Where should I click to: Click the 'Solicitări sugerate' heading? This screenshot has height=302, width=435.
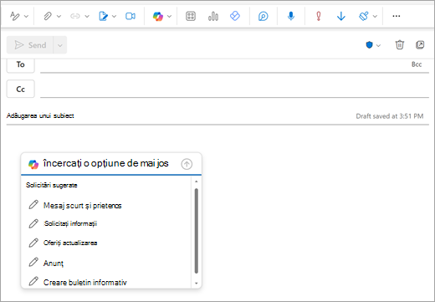52,185
